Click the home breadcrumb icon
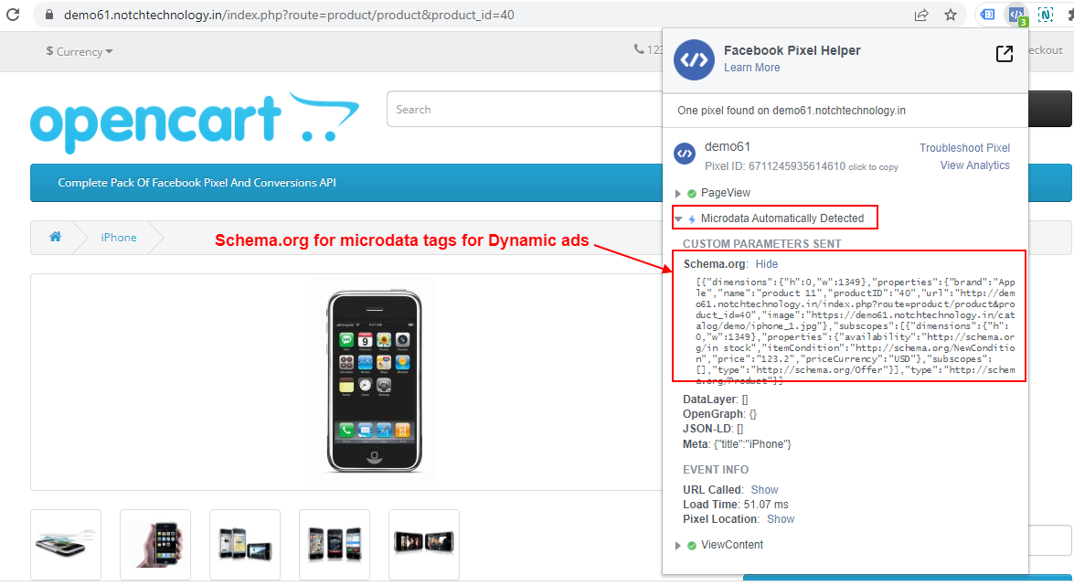 click(56, 237)
